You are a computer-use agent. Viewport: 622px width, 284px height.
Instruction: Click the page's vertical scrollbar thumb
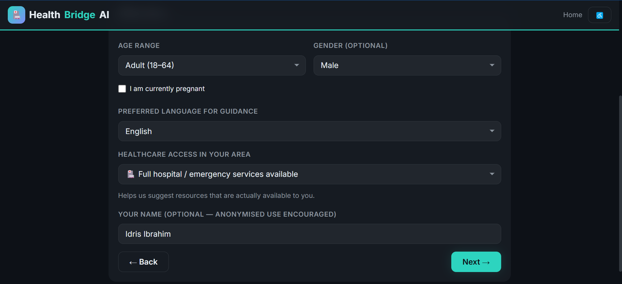tap(620, 184)
